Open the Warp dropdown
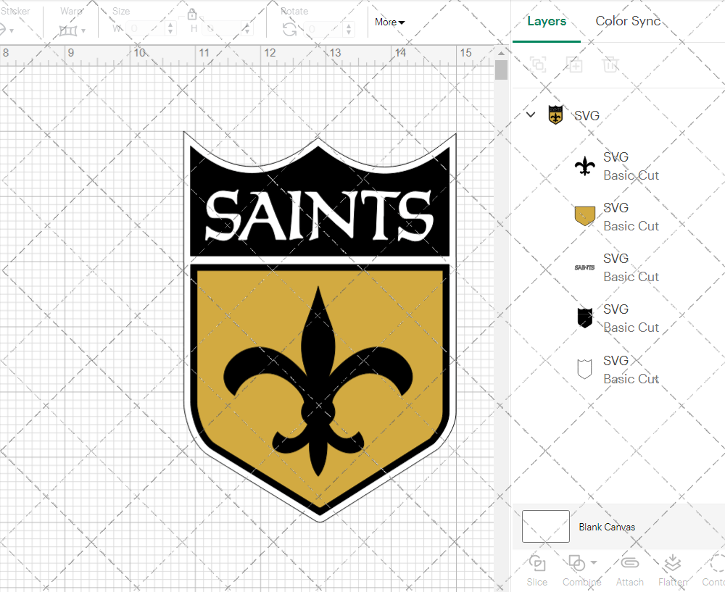Viewport: 725px width, 592px height. 83,31
